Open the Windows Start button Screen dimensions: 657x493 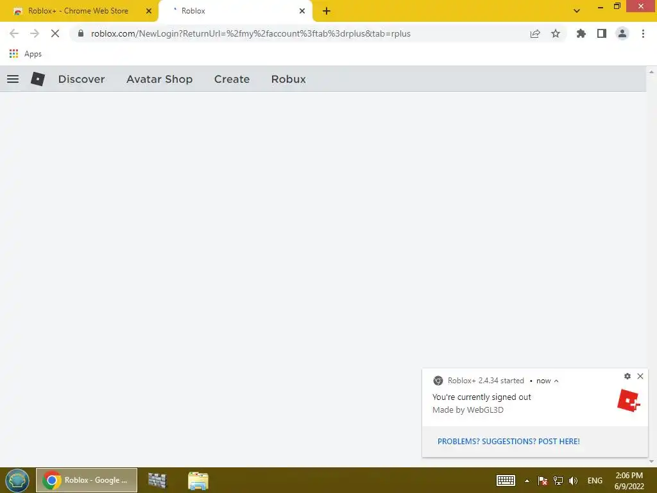pos(17,480)
